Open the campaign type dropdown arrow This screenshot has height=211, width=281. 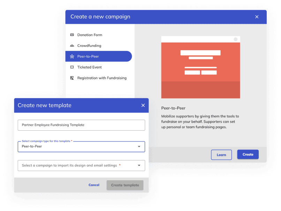click(x=139, y=146)
